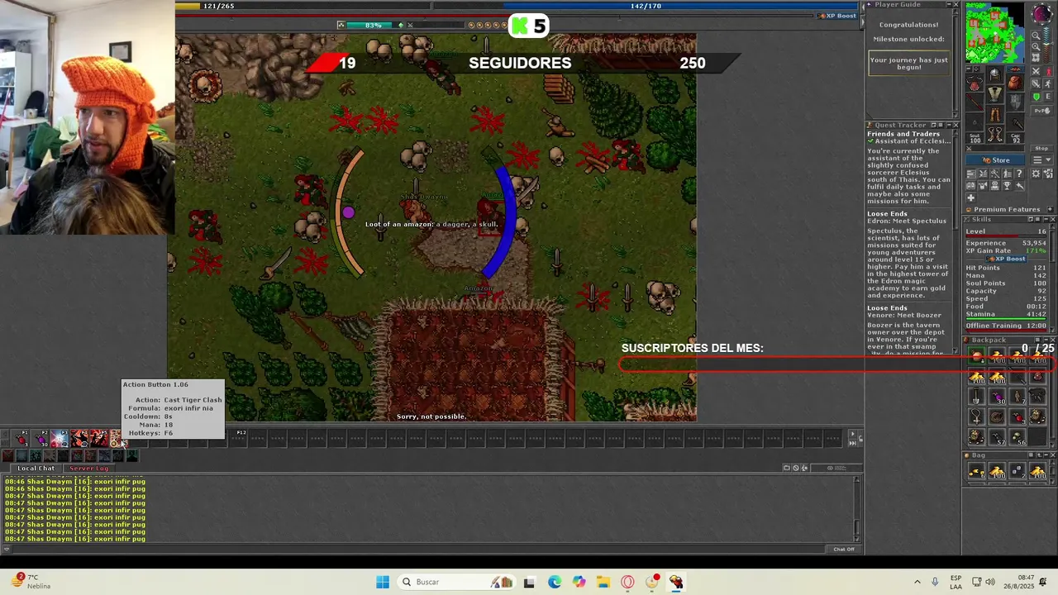Click the minimap floor level slider
Screen dimensions: 1058x595
tap(1046, 45)
